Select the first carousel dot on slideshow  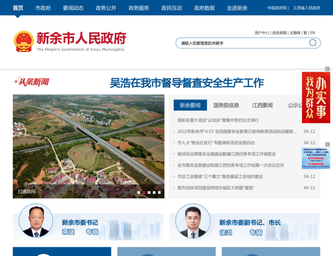(x=138, y=193)
